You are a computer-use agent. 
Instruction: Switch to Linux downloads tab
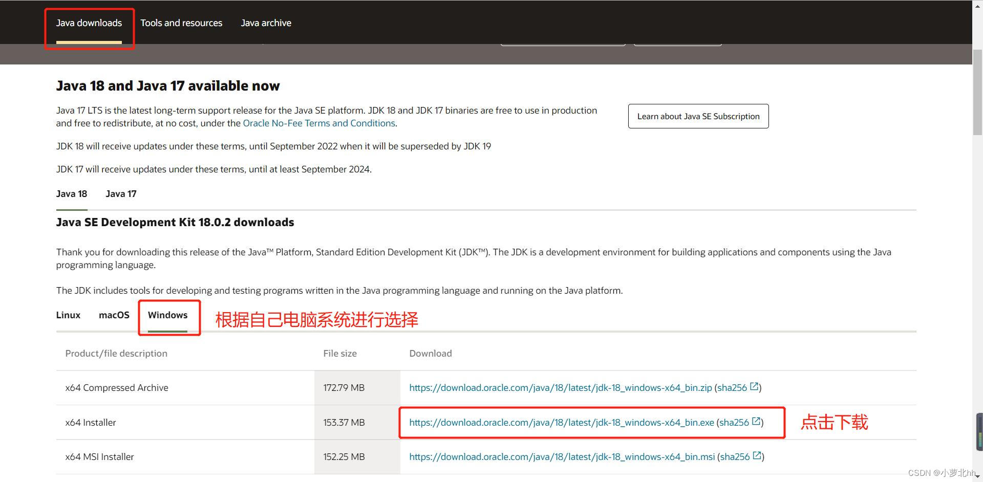coord(68,315)
